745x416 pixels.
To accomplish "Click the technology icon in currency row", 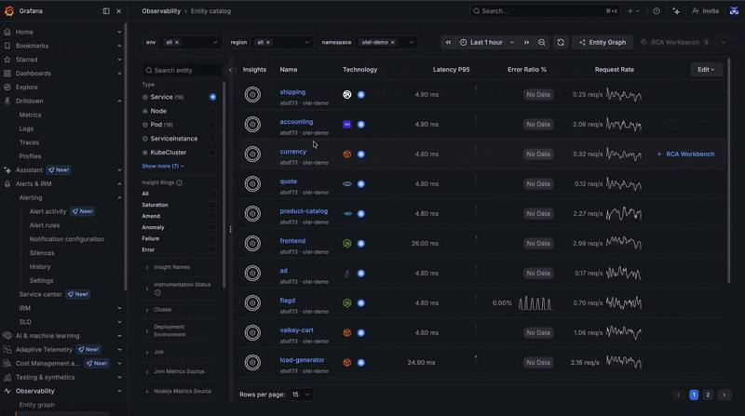I will pos(347,154).
